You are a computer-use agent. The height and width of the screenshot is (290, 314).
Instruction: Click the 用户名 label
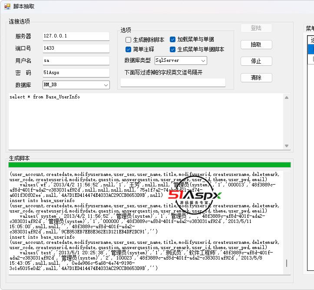point(23,61)
